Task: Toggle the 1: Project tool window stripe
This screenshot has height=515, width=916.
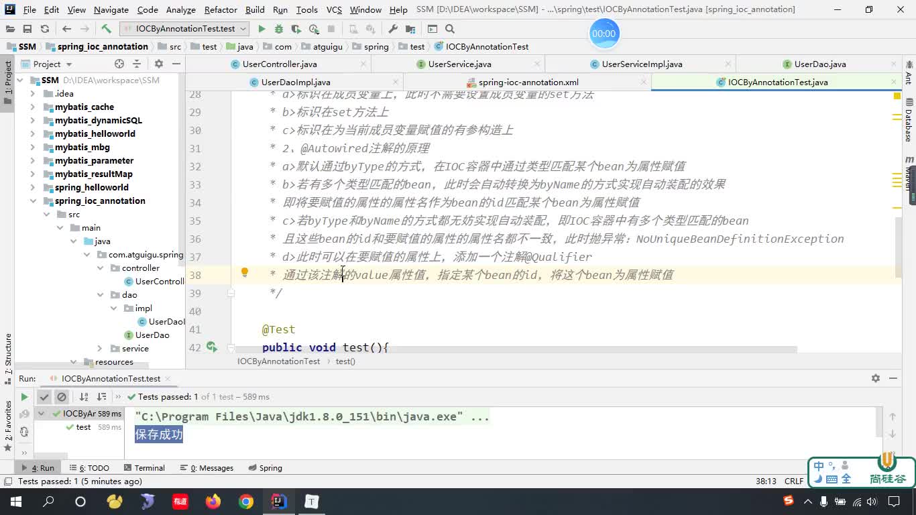Action: 8,83
